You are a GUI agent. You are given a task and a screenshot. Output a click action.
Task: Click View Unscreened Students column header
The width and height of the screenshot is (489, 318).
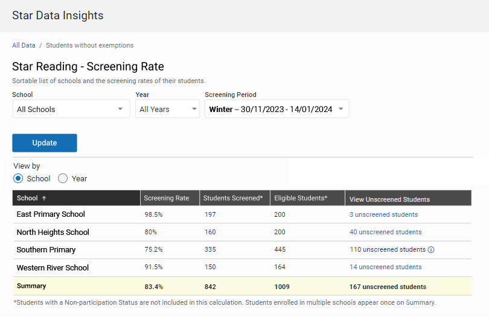coord(408,198)
